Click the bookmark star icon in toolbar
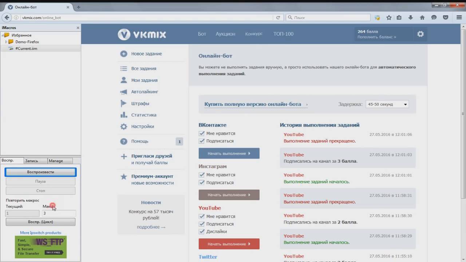 pos(389,17)
